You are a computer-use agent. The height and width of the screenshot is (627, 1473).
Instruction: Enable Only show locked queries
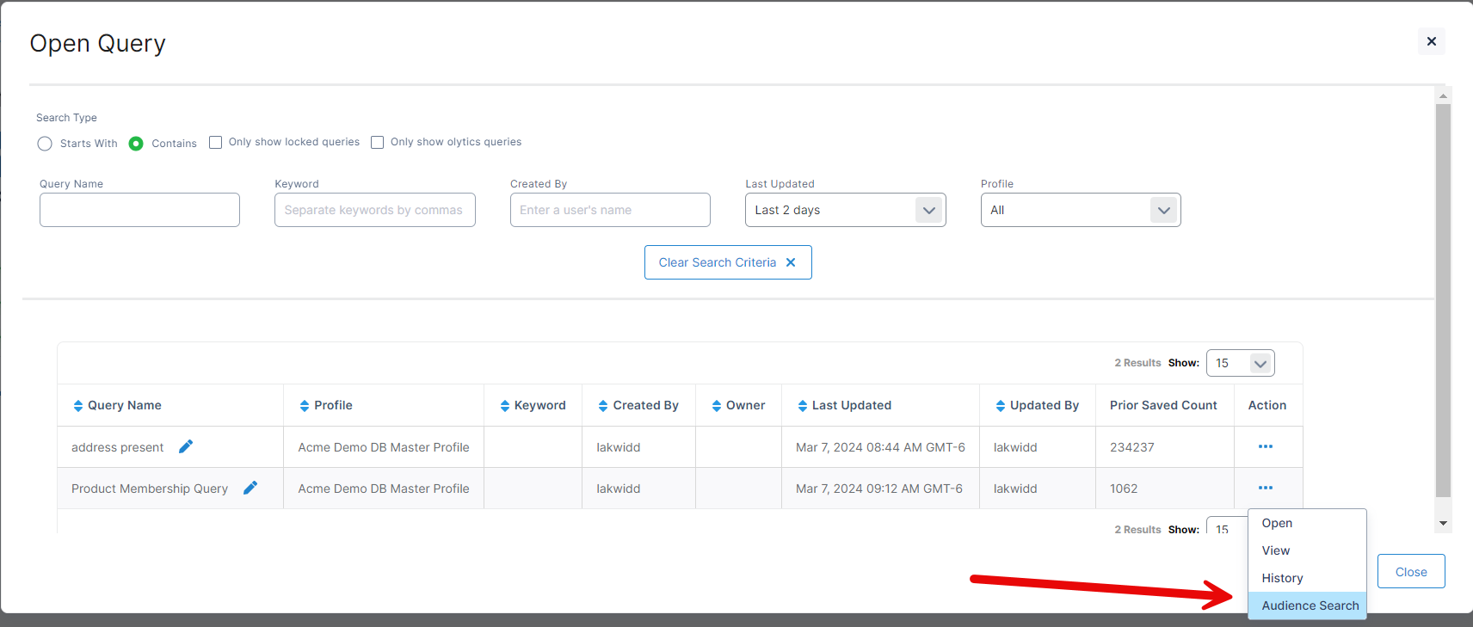(x=216, y=143)
